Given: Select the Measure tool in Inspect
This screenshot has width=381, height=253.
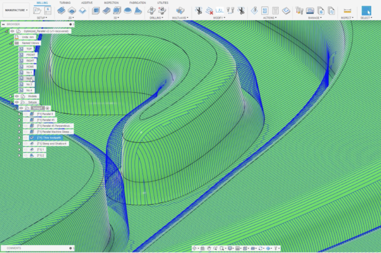Looking at the screenshot, I should (347, 11).
